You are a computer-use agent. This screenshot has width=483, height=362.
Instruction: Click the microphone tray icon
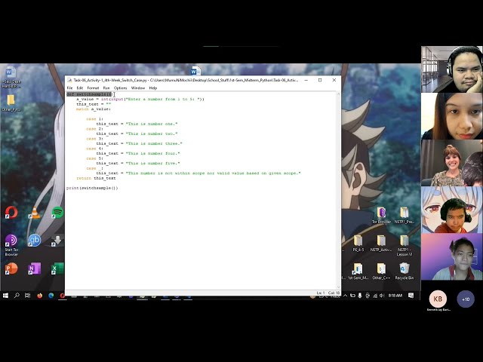click(360, 296)
